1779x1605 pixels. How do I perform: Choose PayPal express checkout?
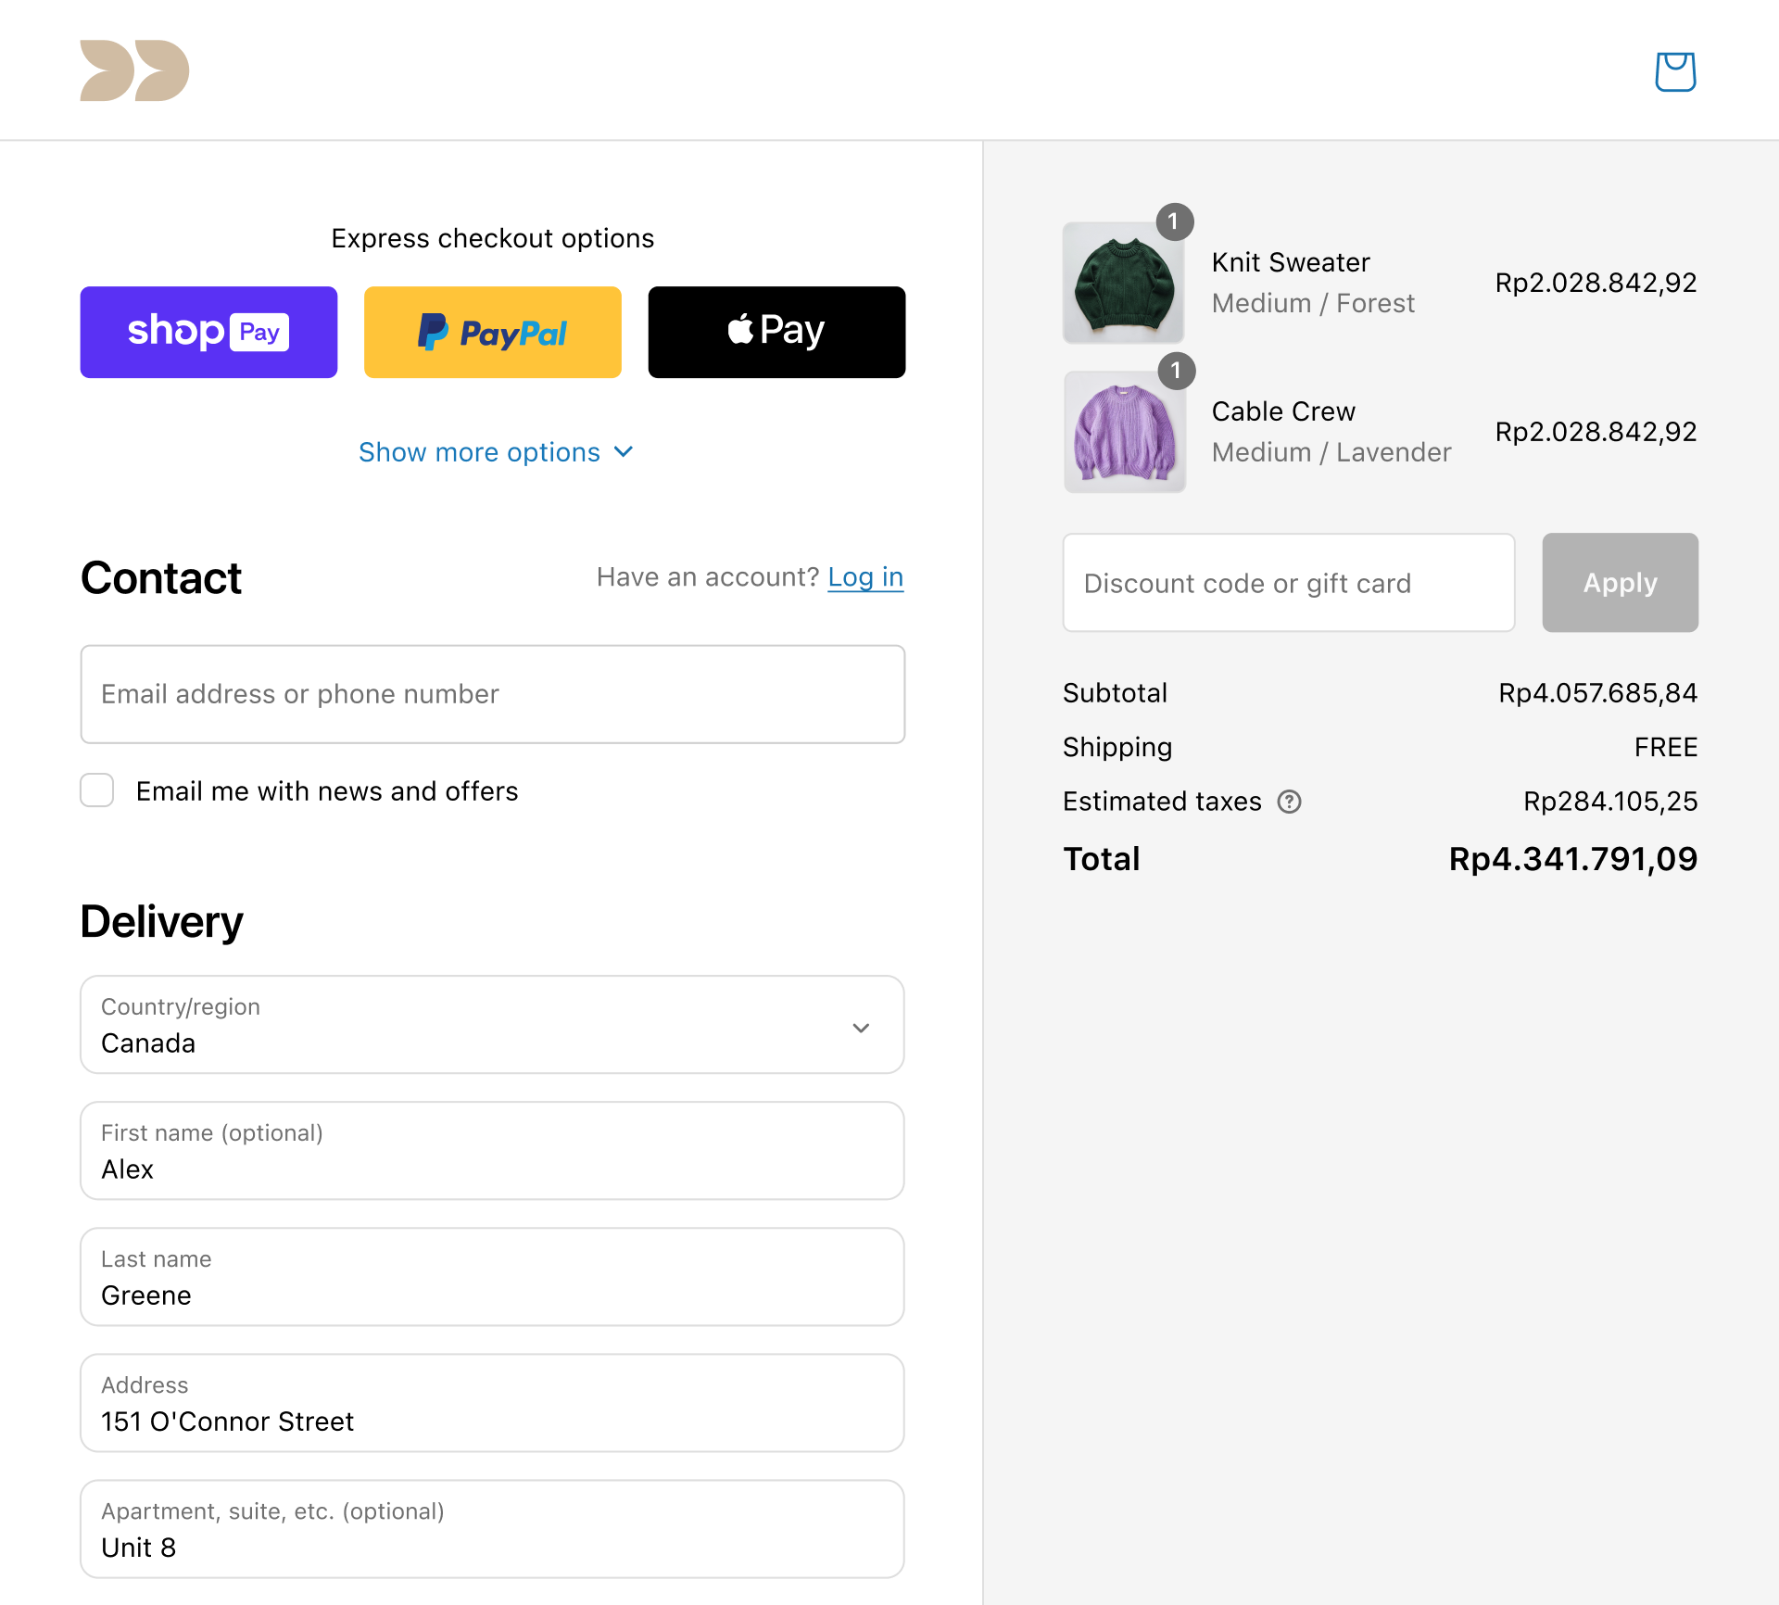pyautogui.click(x=492, y=332)
